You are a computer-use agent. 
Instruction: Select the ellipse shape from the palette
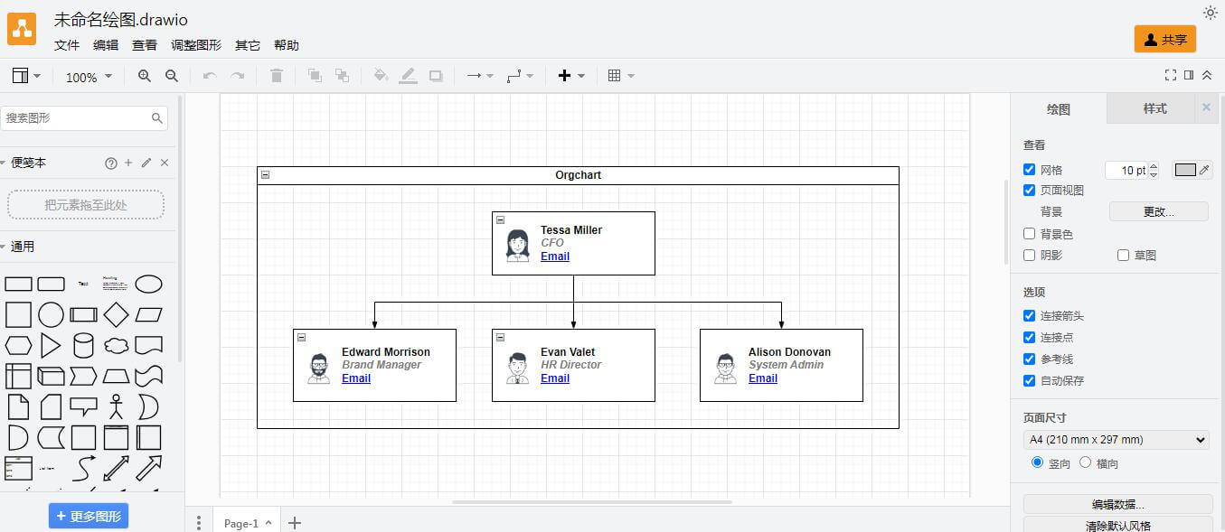pos(148,285)
